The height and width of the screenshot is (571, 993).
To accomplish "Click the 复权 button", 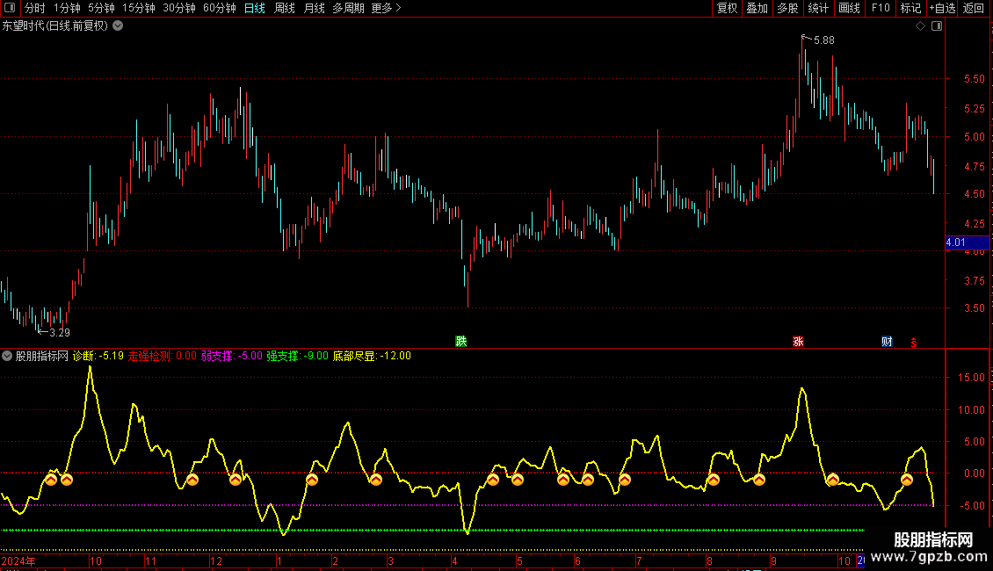I will 728,9.
